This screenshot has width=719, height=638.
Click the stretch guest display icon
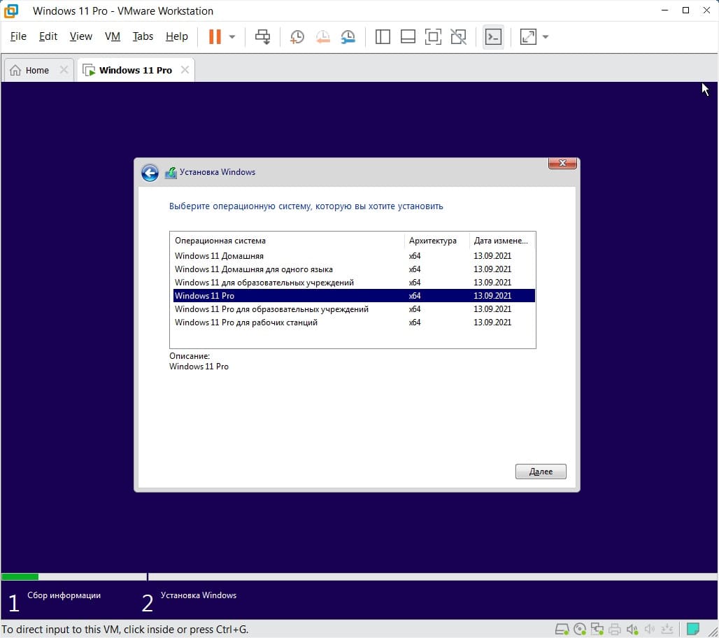click(528, 36)
